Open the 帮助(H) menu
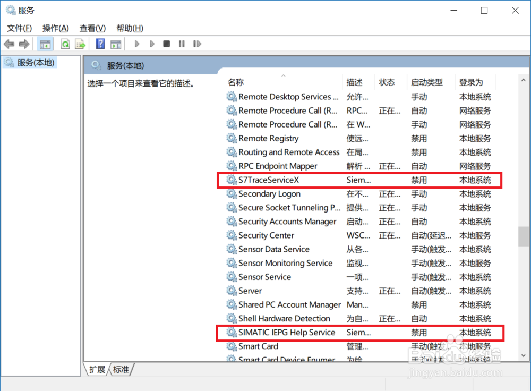The height and width of the screenshot is (391, 531). click(x=130, y=28)
